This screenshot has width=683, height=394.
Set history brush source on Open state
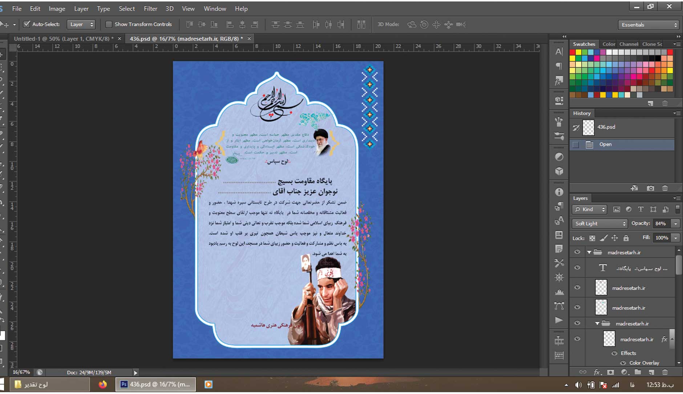tap(575, 145)
